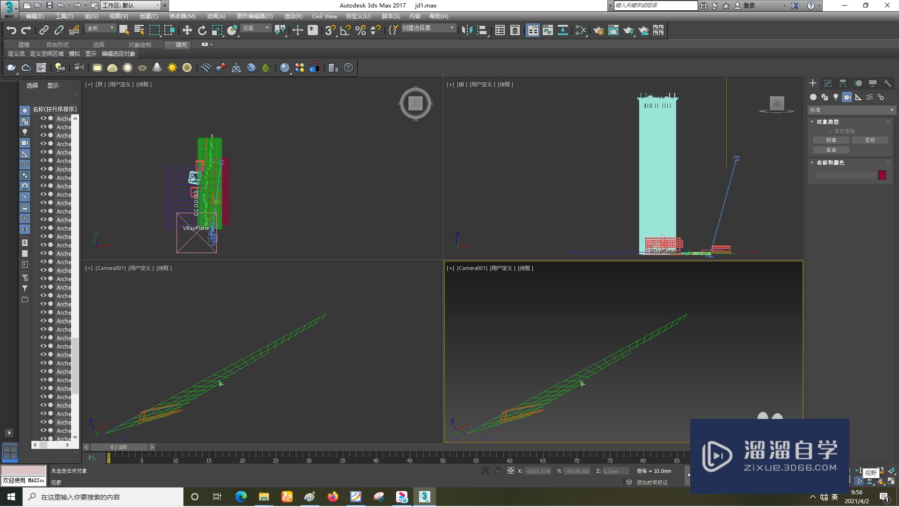Choose the Select Object tool
Viewport: 899px width, 507px height.
[124, 30]
